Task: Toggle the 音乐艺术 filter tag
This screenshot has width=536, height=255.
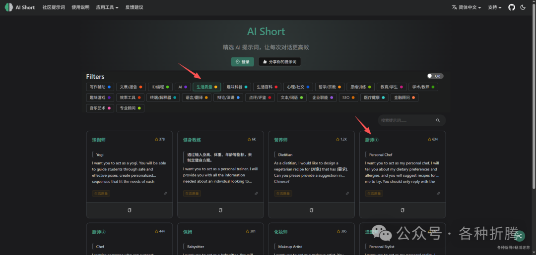Action: tap(100, 108)
